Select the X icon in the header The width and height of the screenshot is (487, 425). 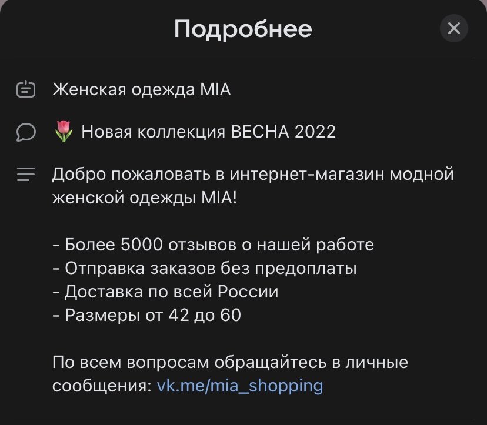(x=453, y=28)
